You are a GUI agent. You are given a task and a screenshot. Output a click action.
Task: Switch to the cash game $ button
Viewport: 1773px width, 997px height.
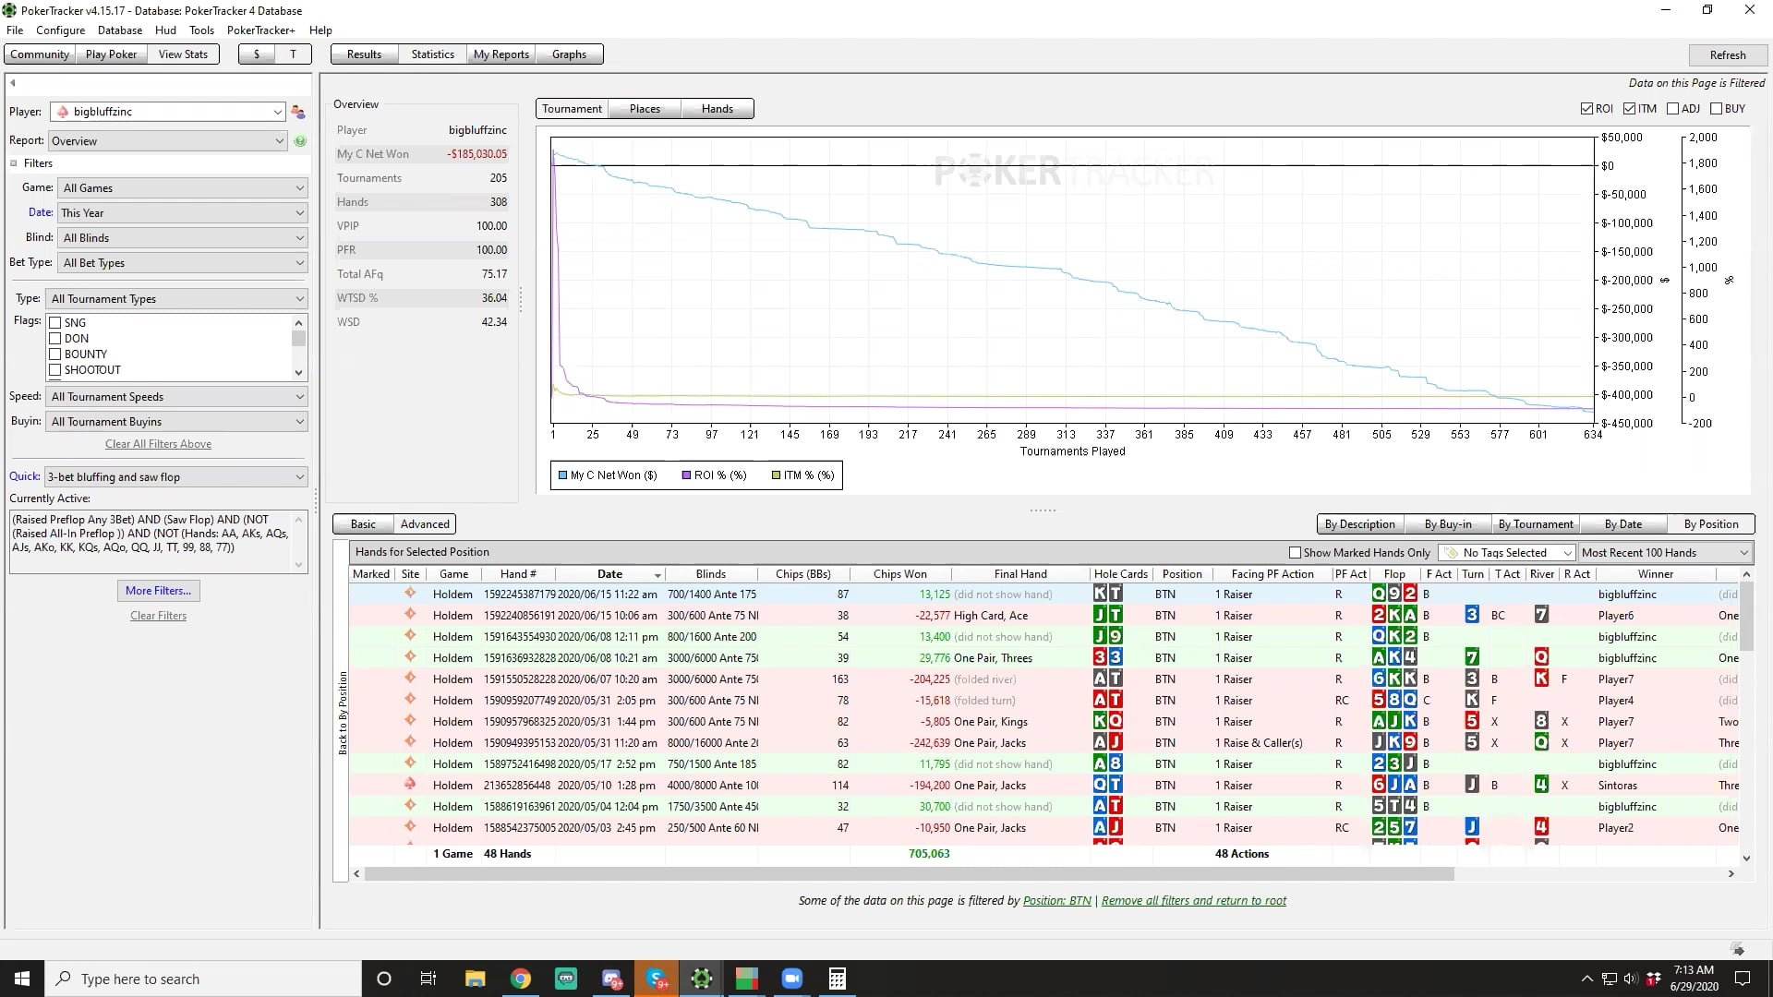tap(257, 54)
